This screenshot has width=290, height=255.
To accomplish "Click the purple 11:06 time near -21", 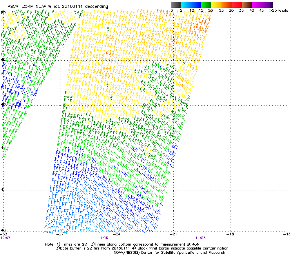I will [201, 238].
